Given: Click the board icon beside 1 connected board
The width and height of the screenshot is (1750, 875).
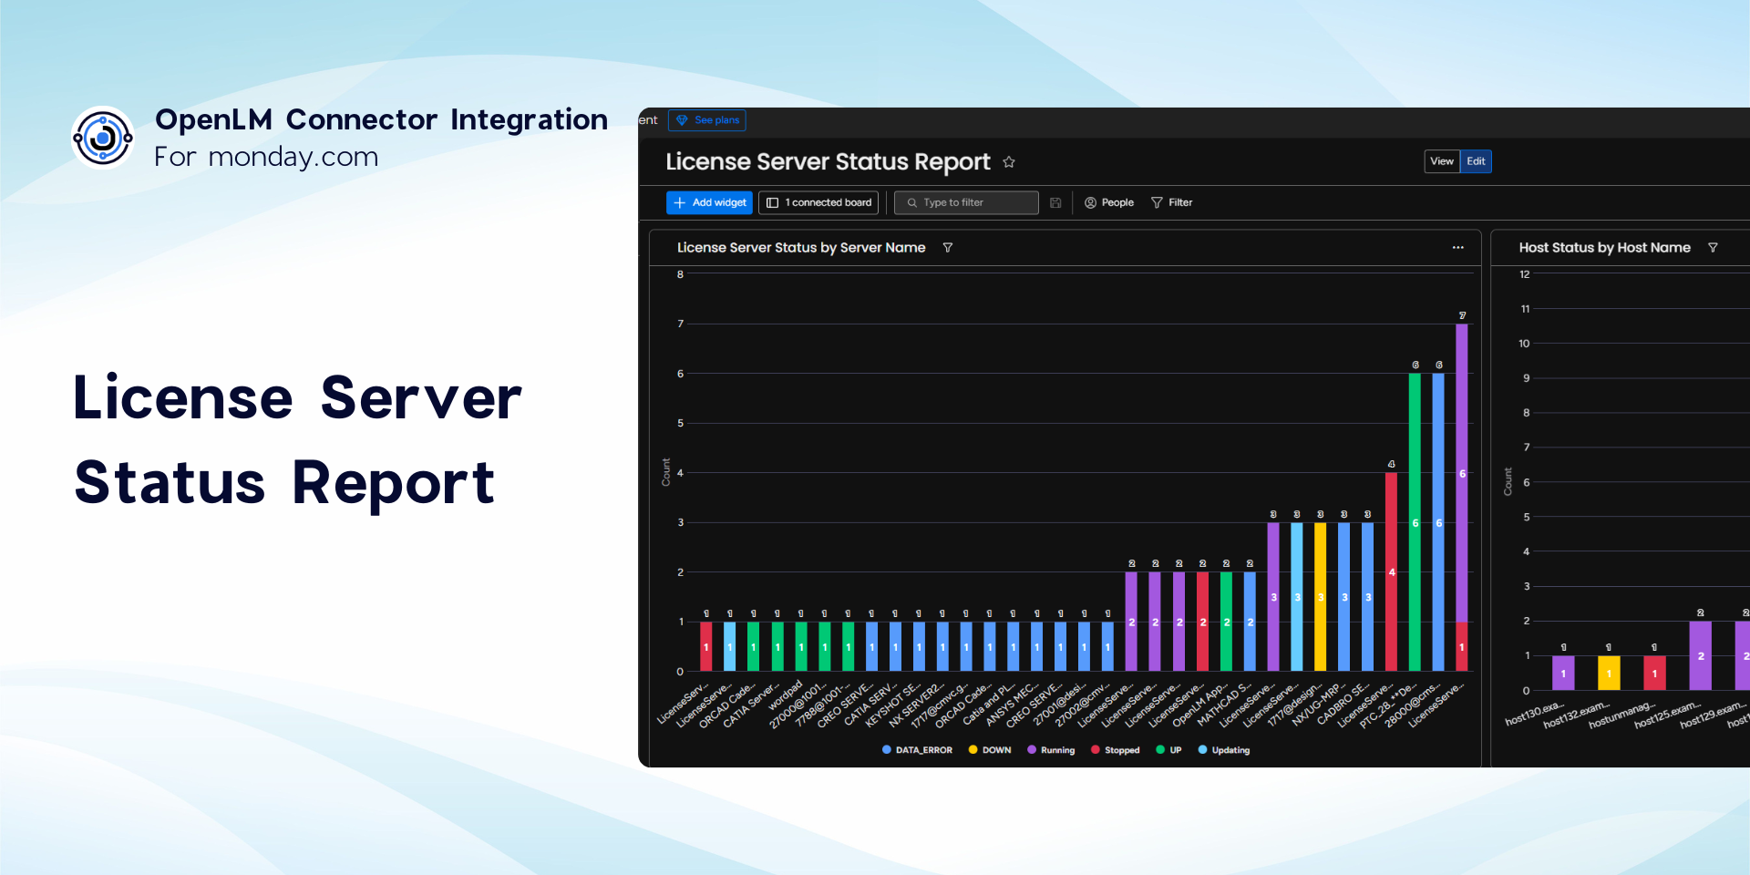Looking at the screenshot, I should pos(772,202).
